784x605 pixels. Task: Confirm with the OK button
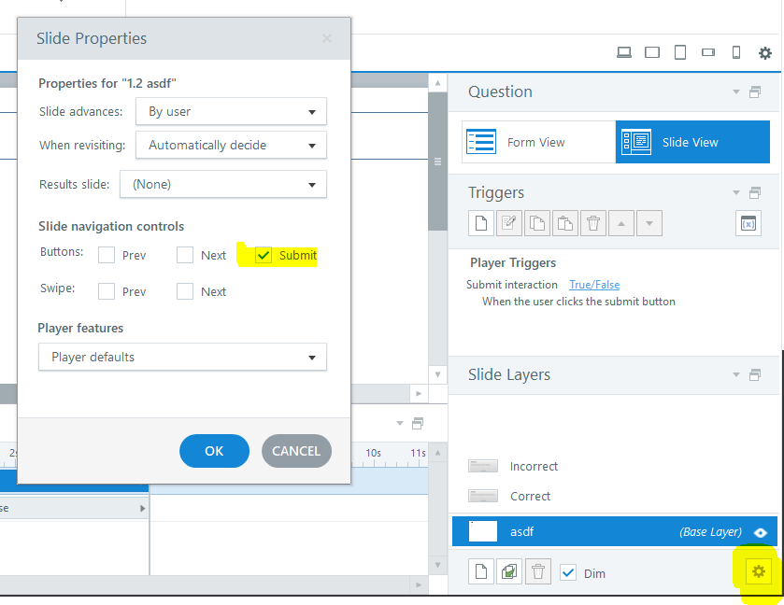[215, 451]
